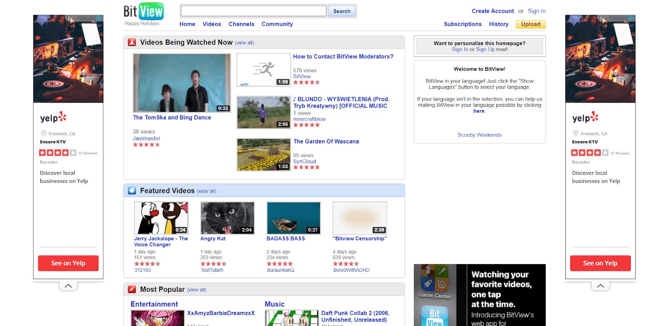This screenshot has width=667, height=326.
Task: Open SynCloud channel link
Action: 304,162
